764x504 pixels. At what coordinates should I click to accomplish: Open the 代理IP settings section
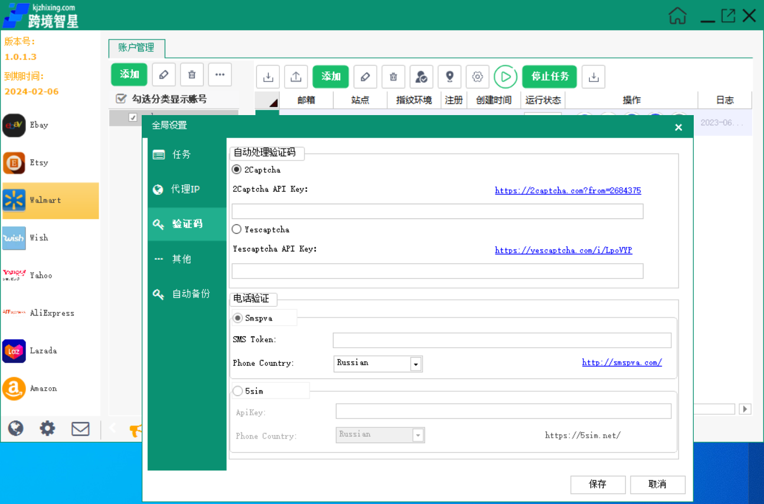187,189
